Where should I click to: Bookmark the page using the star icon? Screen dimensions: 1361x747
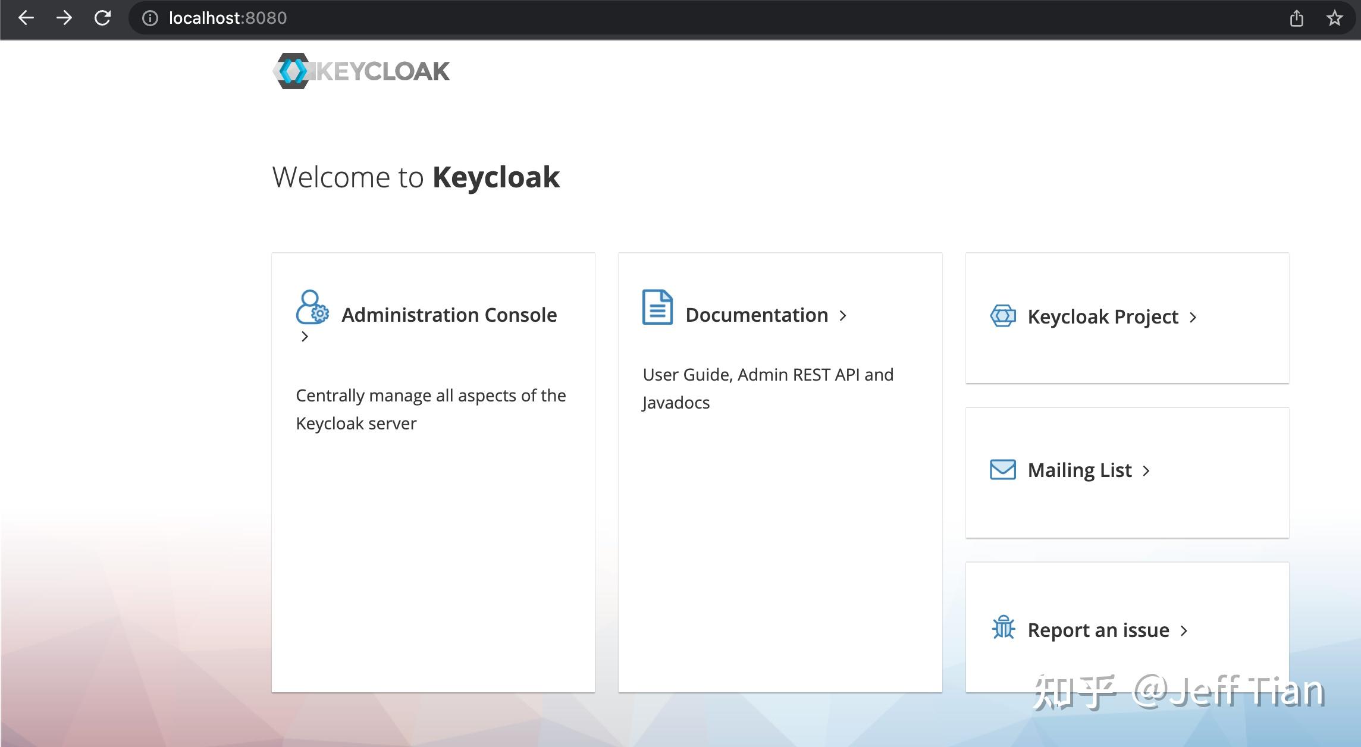(x=1334, y=18)
